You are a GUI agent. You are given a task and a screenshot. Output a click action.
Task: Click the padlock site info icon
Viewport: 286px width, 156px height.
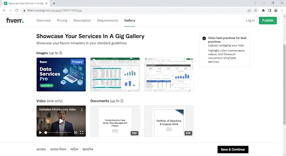tap(24, 11)
